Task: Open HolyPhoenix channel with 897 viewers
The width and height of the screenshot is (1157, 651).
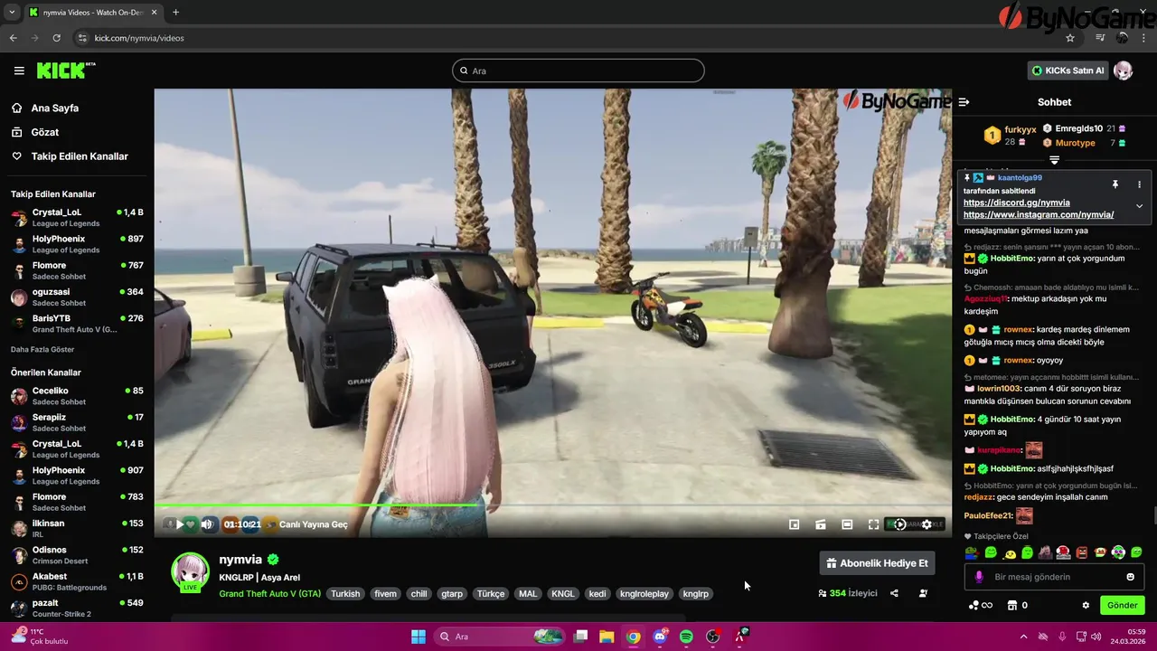Action: click(x=77, y=244)
